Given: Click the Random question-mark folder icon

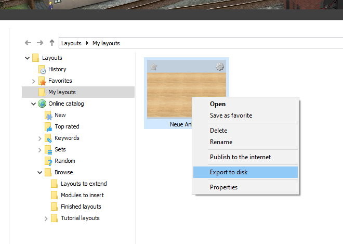Looking at the screenshot, I should click(48, 161).
